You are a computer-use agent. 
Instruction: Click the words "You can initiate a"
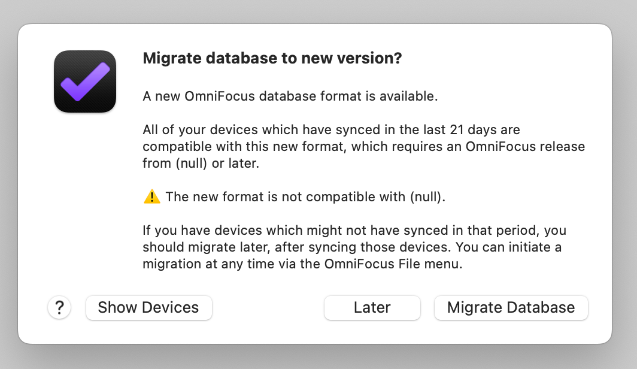coord(508,247)
